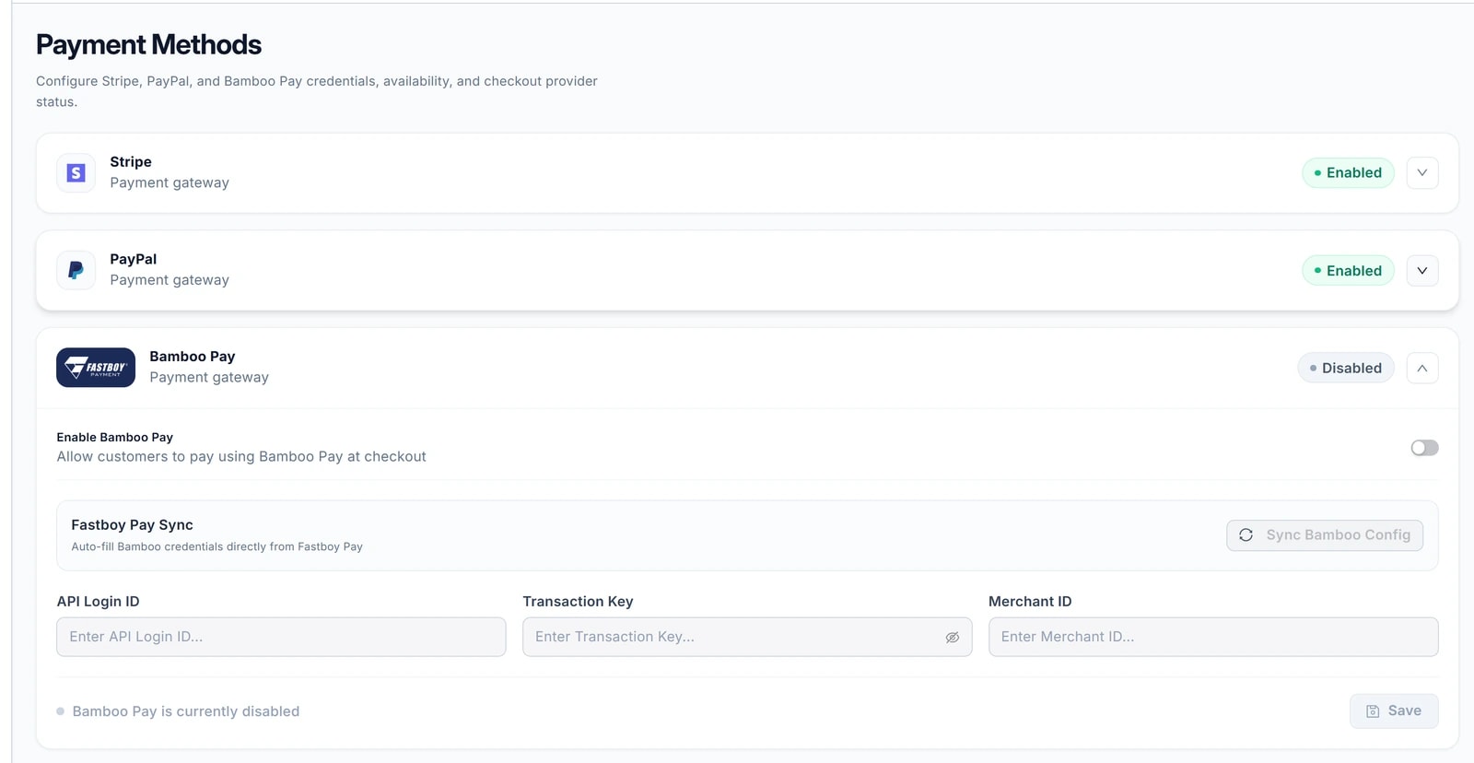This screenshot has height=763, width=1474.
Task: Focus the API Login ID field
Action: coord(281,637)
